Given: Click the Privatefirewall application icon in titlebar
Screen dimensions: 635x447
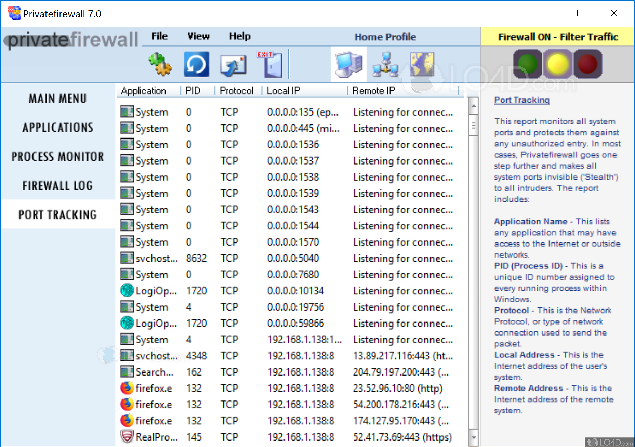Looking at the screenshot, I should tap(14, 13).
